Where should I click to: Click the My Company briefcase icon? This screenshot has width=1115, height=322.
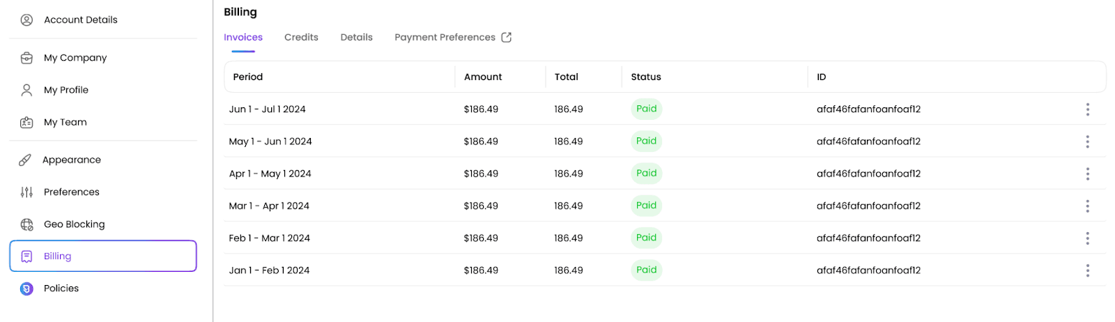(26, 58)
